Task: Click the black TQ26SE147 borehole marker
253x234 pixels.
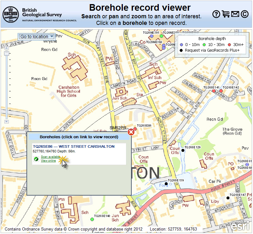Action: coord(227,198)
